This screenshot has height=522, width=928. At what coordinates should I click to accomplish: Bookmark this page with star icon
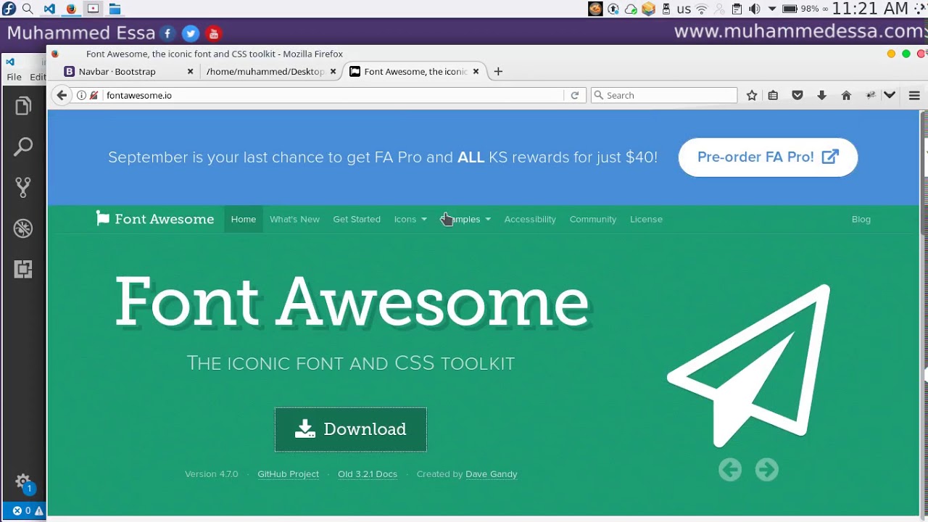point(752,95)
